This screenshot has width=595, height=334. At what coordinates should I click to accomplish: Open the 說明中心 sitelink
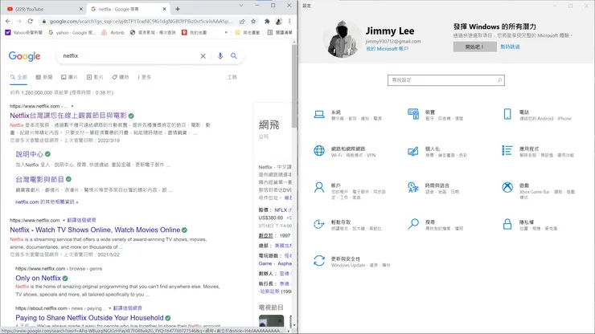(29, 154)
